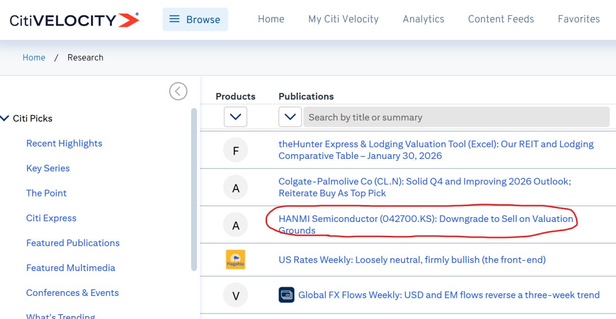Click the Flagship badge for US Rates Weekly
Screen dimensions: 616x319
236,259
